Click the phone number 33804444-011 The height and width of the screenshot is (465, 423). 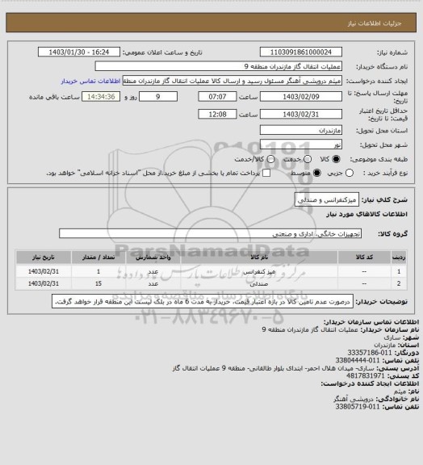click(x=358, y=360)
